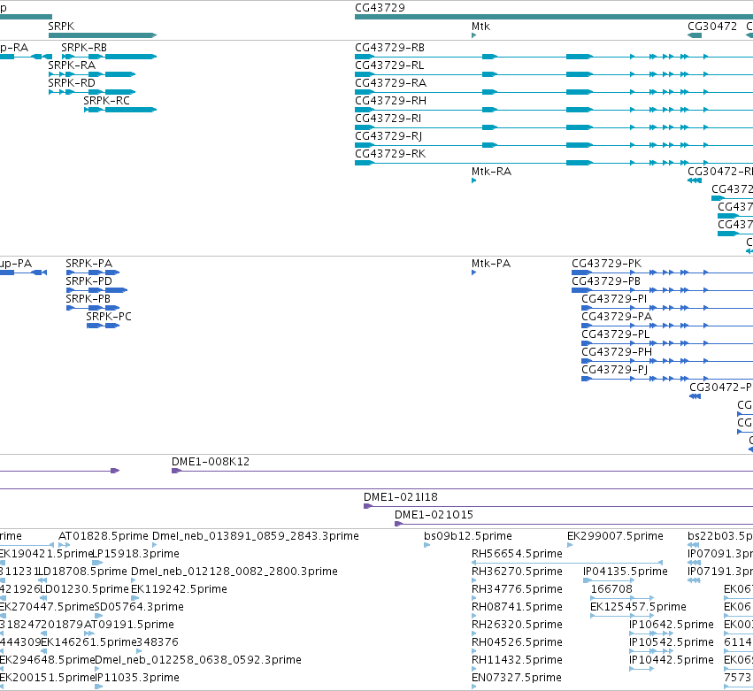Click EST AT01828.5prime
Screen dimensions: 753x691
(x=104, y=536)
